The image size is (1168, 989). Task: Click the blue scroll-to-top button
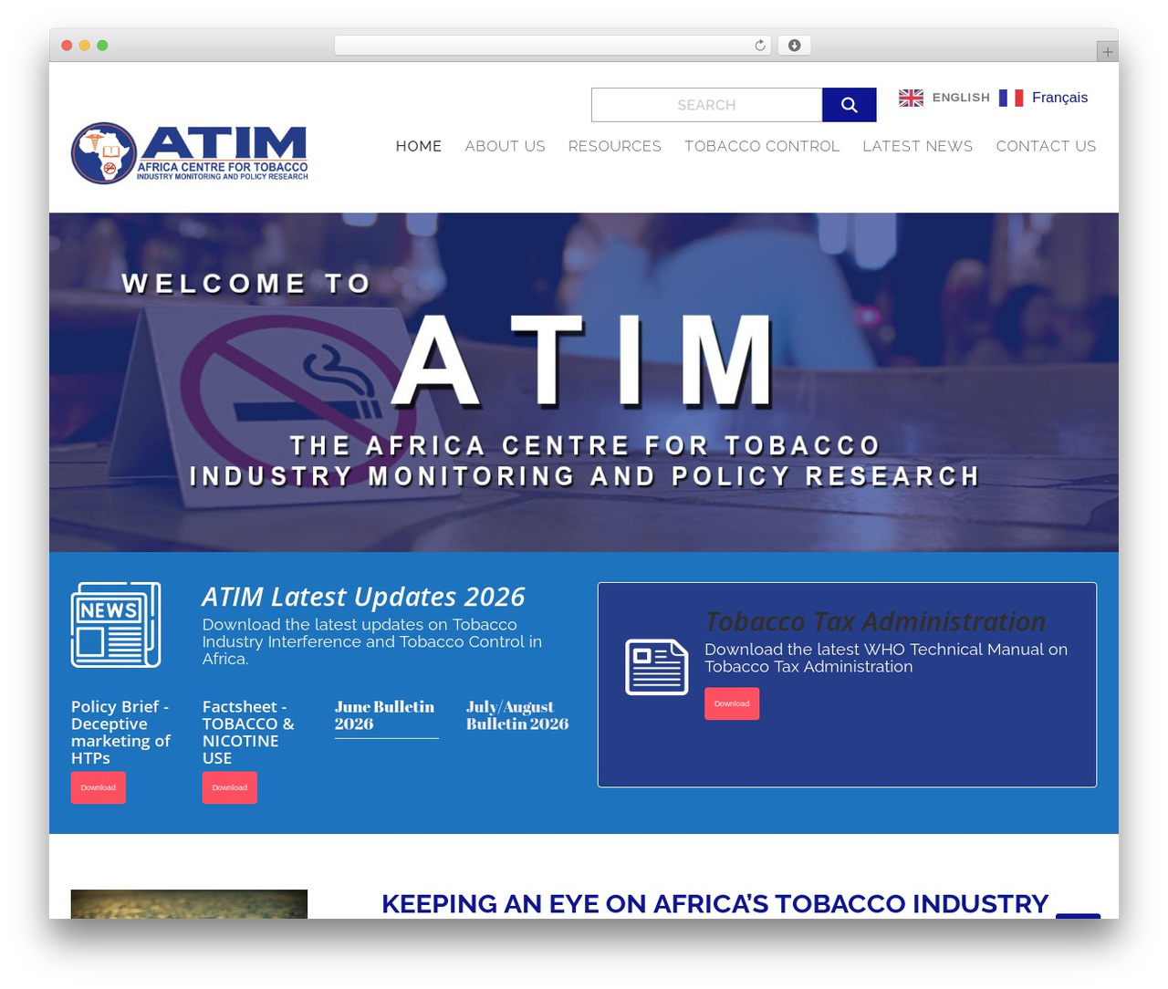[1078, 916]
